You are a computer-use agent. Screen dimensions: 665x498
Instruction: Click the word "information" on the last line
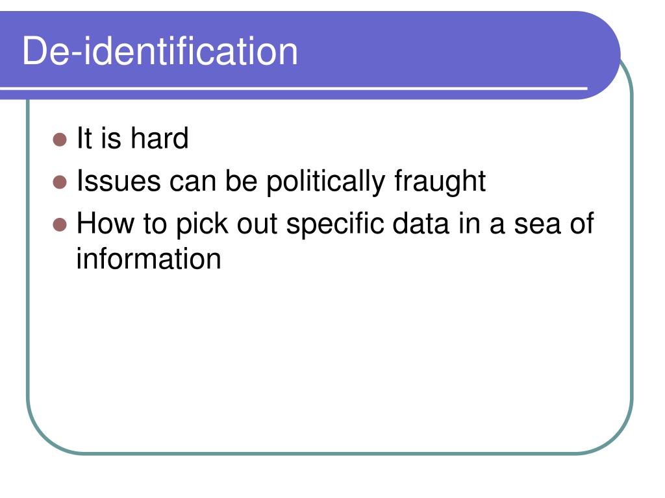149,259
